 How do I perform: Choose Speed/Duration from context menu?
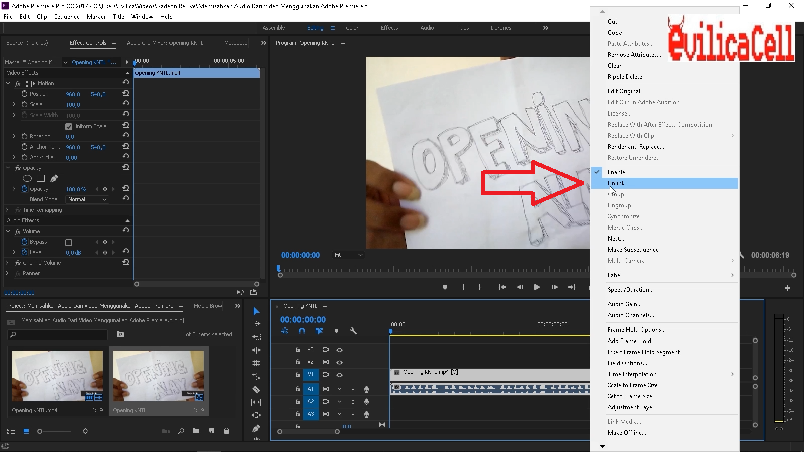pyautogui.click(x=665, y=290)
